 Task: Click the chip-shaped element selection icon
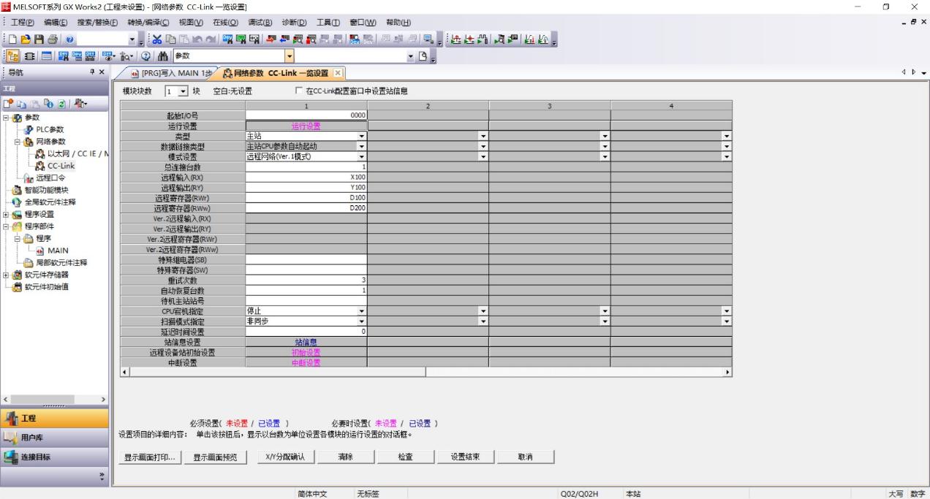(x=29, y=56)
